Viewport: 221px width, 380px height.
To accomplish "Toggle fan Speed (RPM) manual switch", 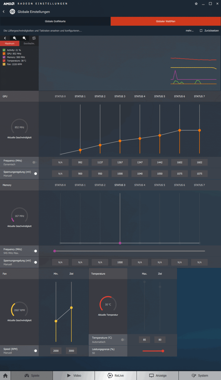I will coord(35,351).
